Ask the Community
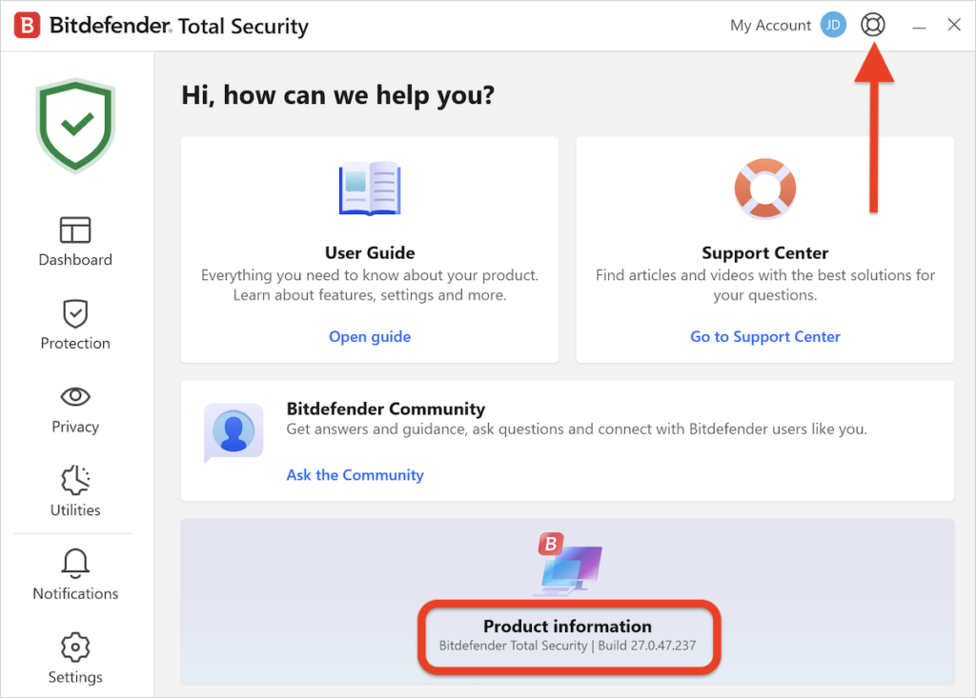 tap(355, 474)
